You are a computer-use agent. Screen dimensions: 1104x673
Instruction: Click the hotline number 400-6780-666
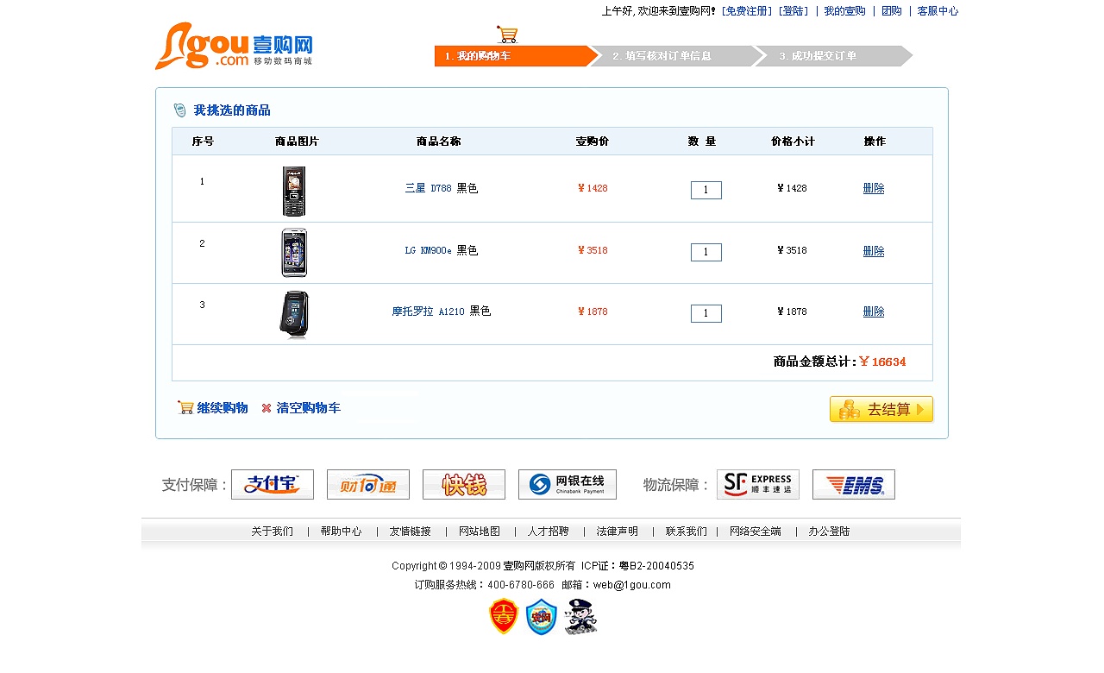[521, 585]
